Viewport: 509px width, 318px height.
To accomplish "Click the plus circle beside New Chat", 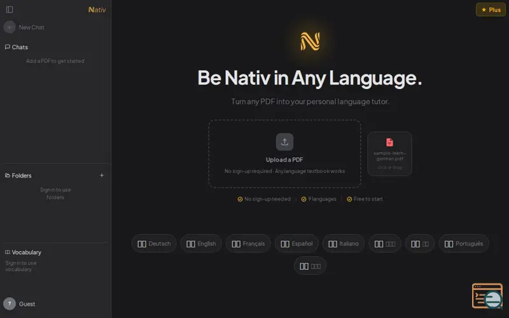I will coord(10,27).
